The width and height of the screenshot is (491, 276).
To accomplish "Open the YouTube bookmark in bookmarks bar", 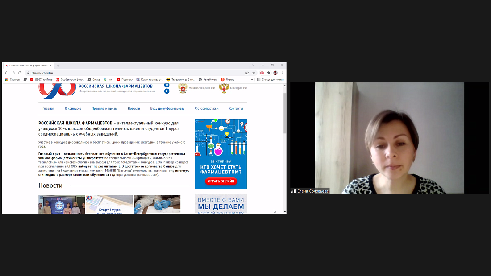I will click(x=41, y=79).
